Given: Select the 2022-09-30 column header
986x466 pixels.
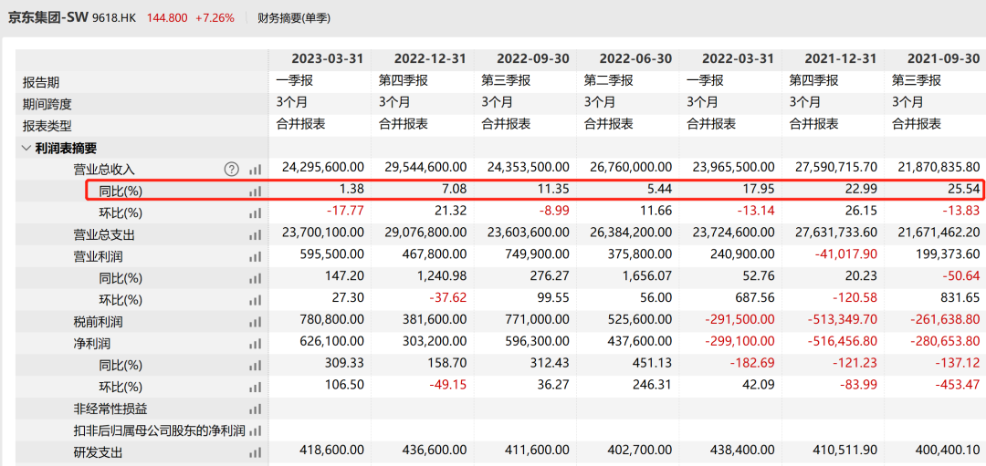Looking at the screenshot, I should pyautogui.click(x=532, y=58).
